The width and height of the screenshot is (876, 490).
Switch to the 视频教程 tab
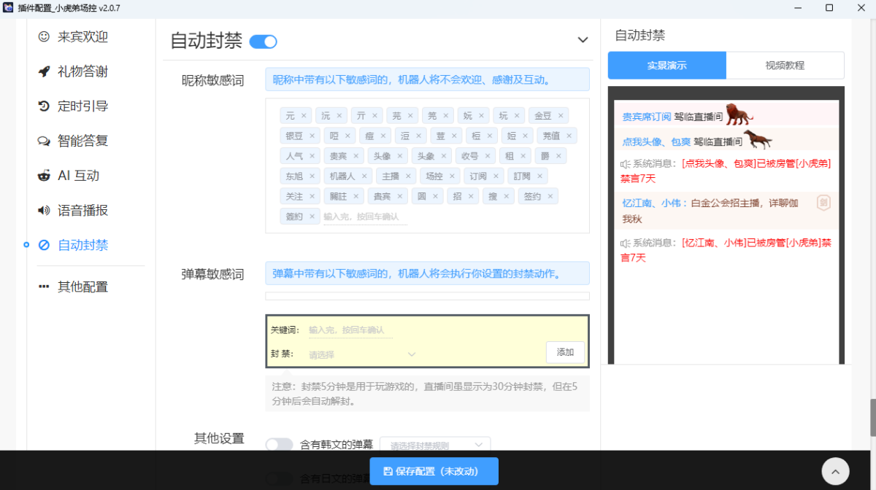click(x=785, y=65)
